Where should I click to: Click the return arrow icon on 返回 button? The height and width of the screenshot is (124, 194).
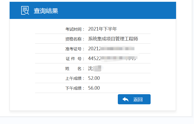[x=125, y=99]
